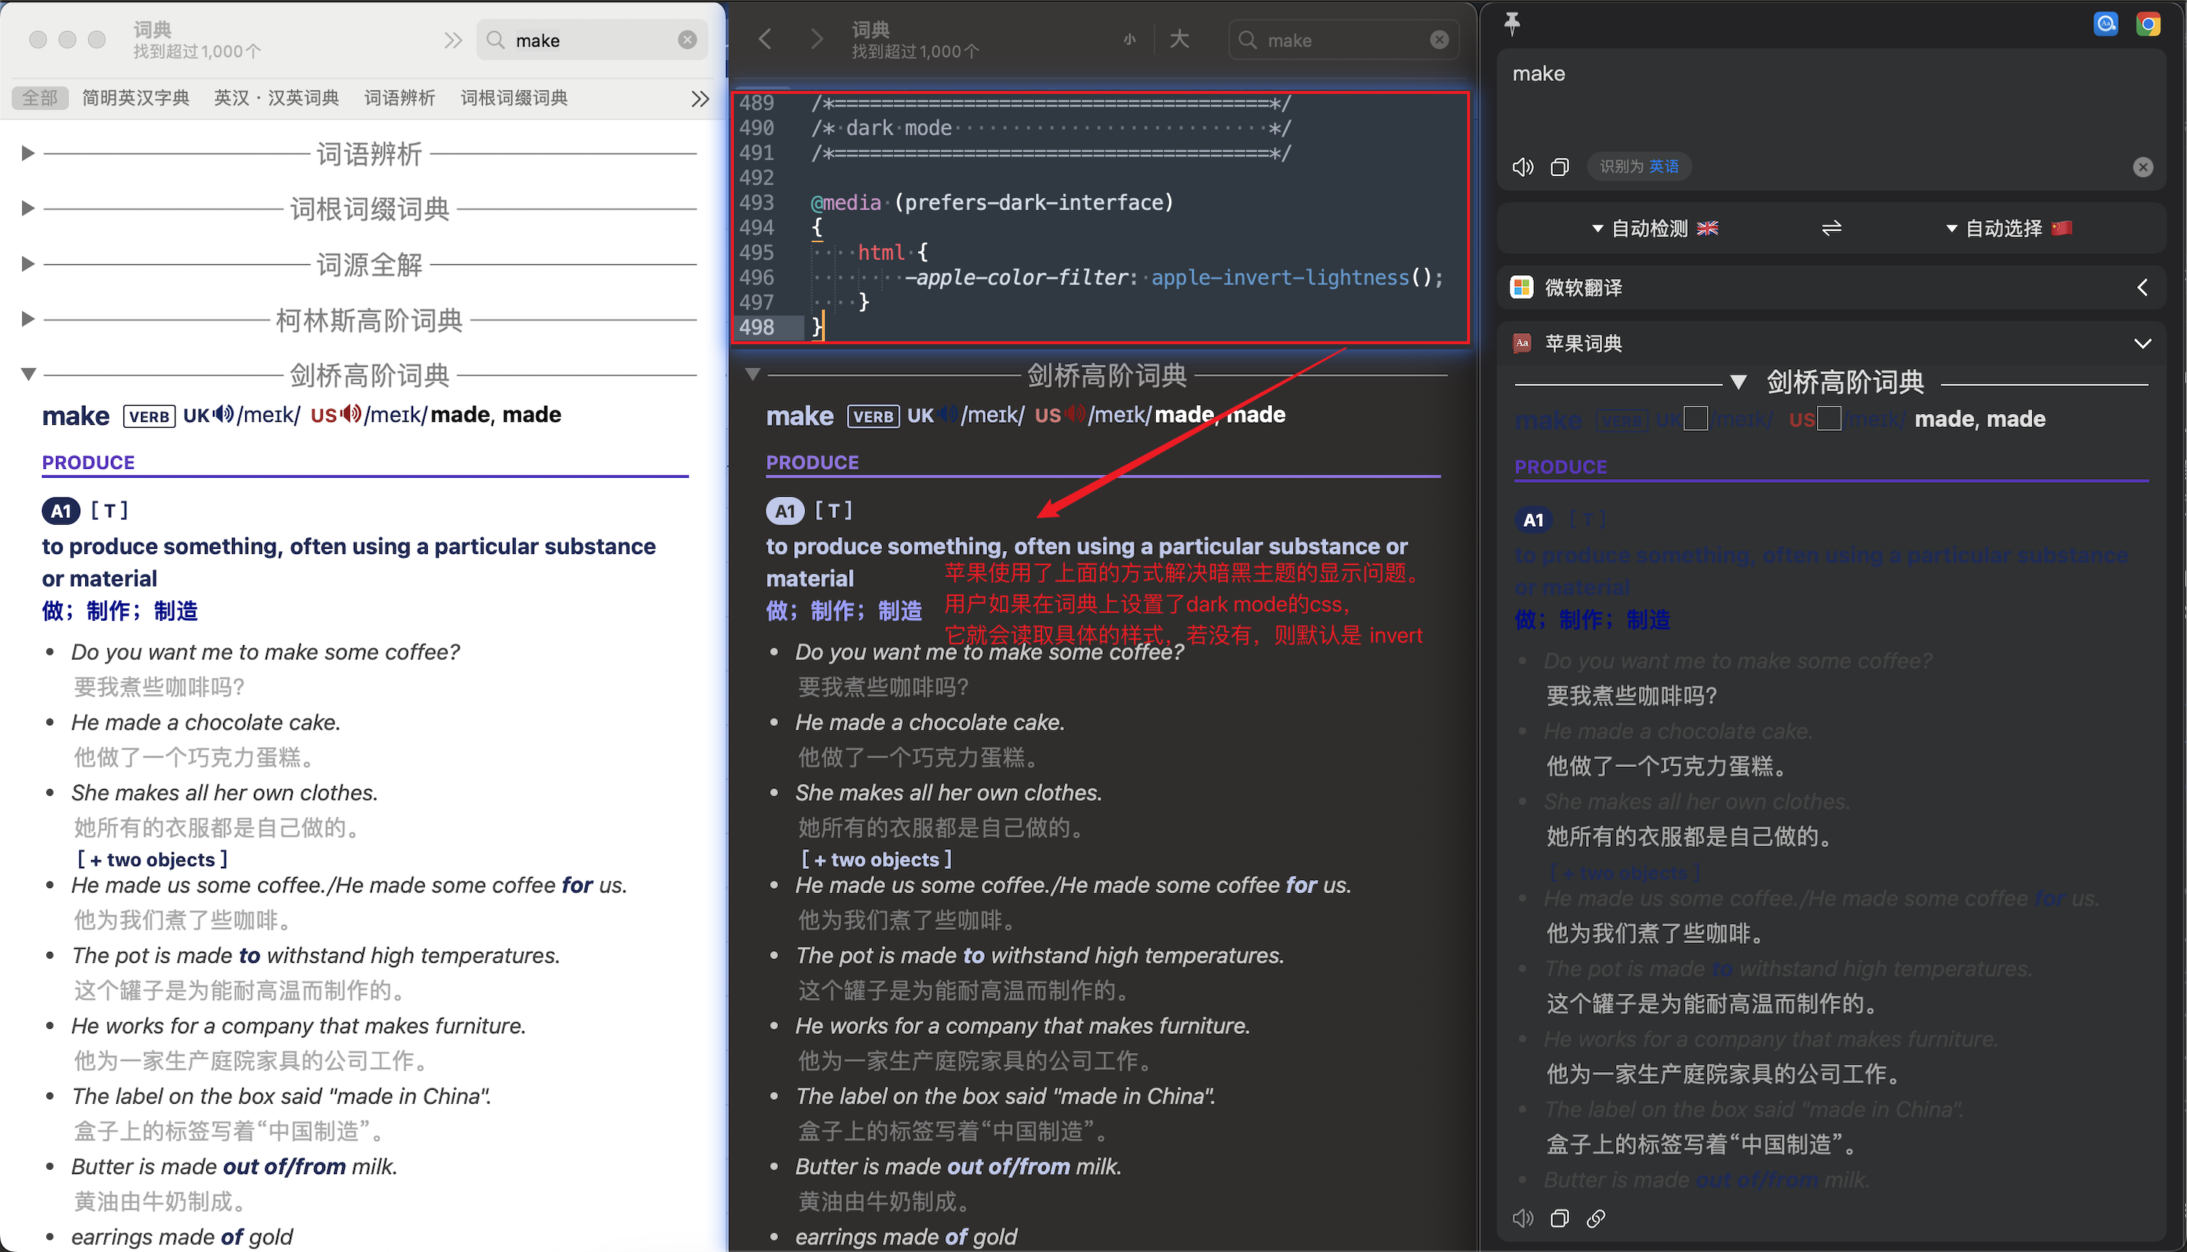The image size is (2187, 1252).
Task: Copy the input text make
Action: point(1560,167)
